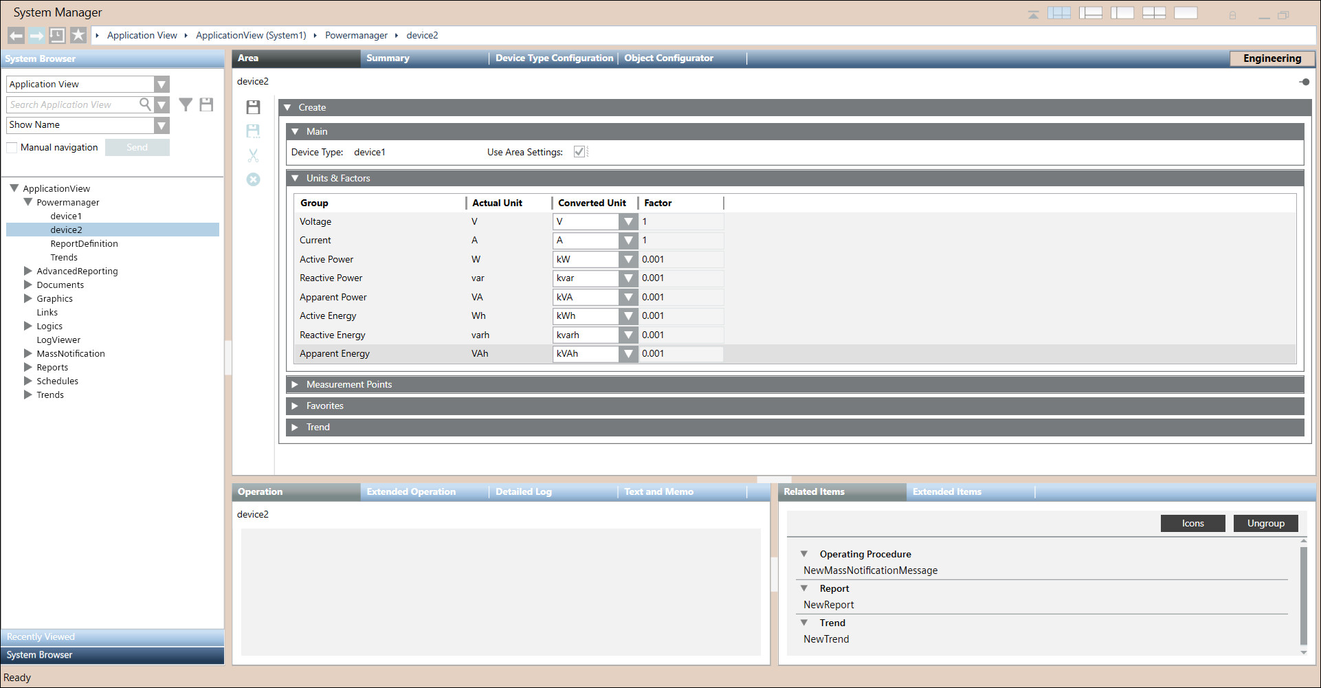Click the filter funnel icon in System Browser
This screenshot has height=688, width=1321.
pyautogui.click(x=186, y=104)
